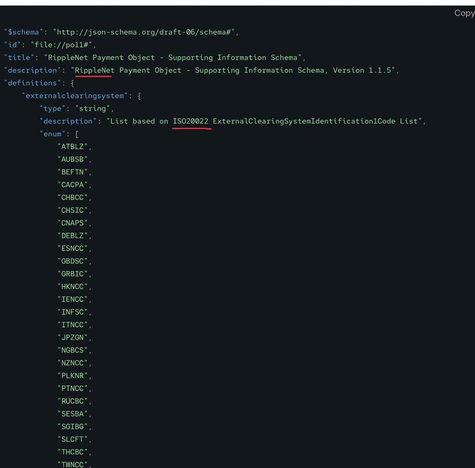Click the "NZNCC" enum entry
The width and height of the screenshot is (475, 468).
tap(72, 363)
